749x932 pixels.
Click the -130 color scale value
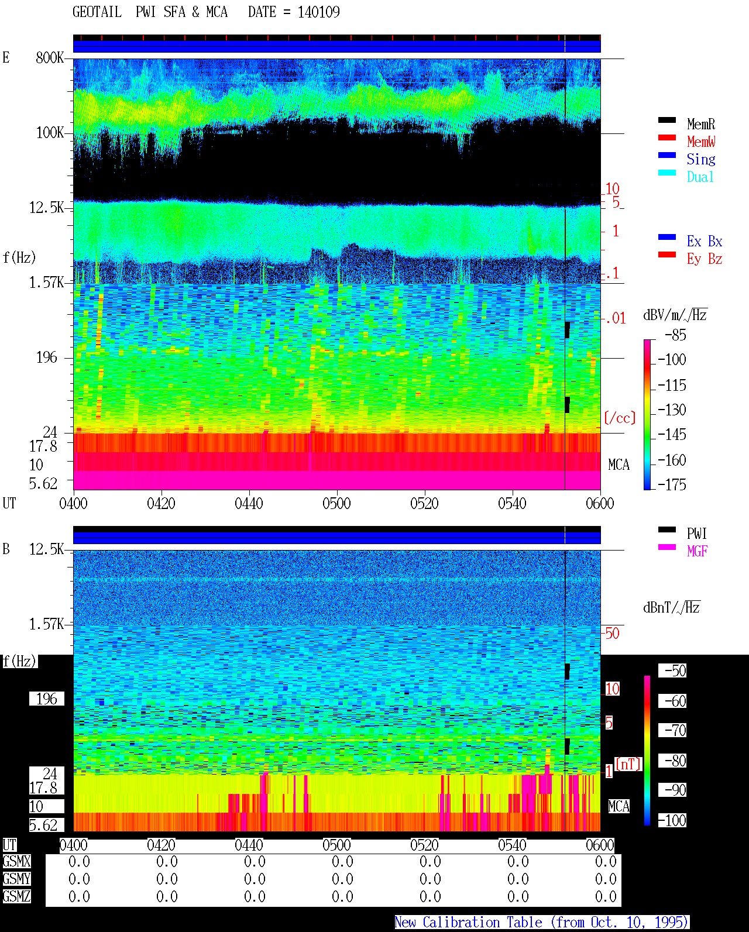click(x=672, y=410)
